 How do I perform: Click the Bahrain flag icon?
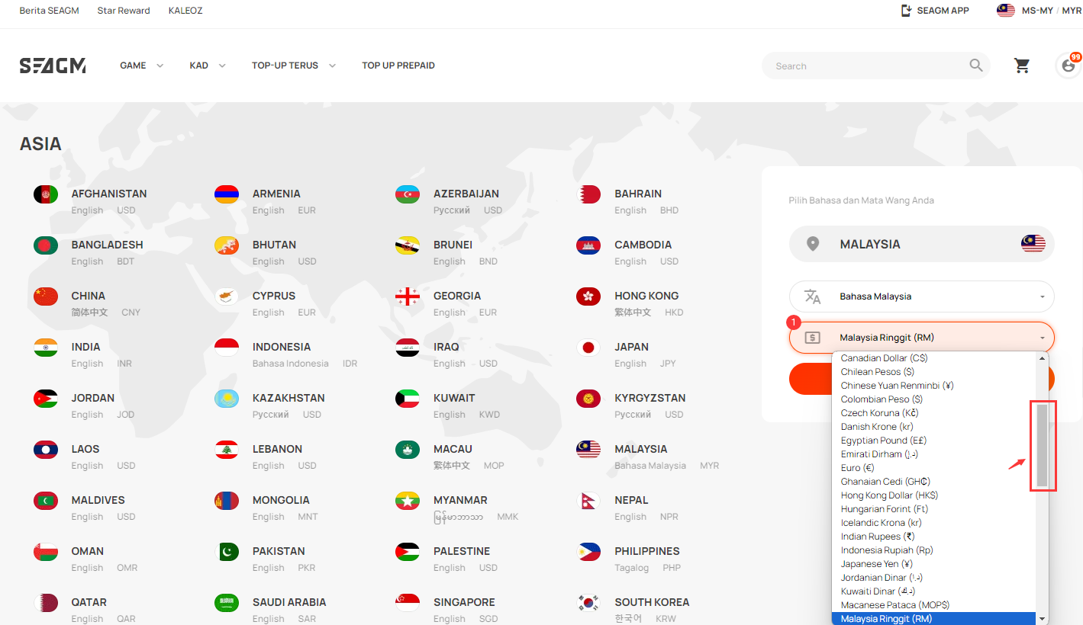(588, 194)
